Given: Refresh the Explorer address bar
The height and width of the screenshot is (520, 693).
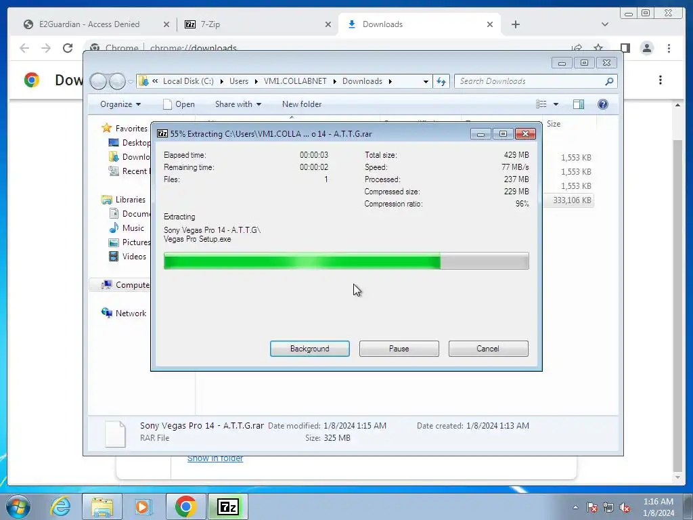Looking at the screenshot, I should point(441,81).
